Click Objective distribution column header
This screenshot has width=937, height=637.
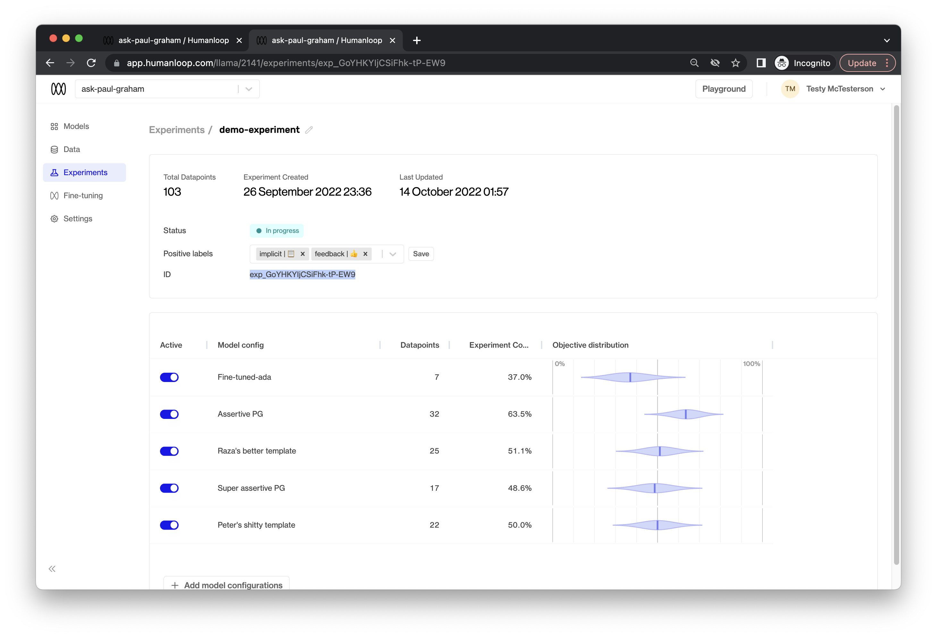[590, 345]
